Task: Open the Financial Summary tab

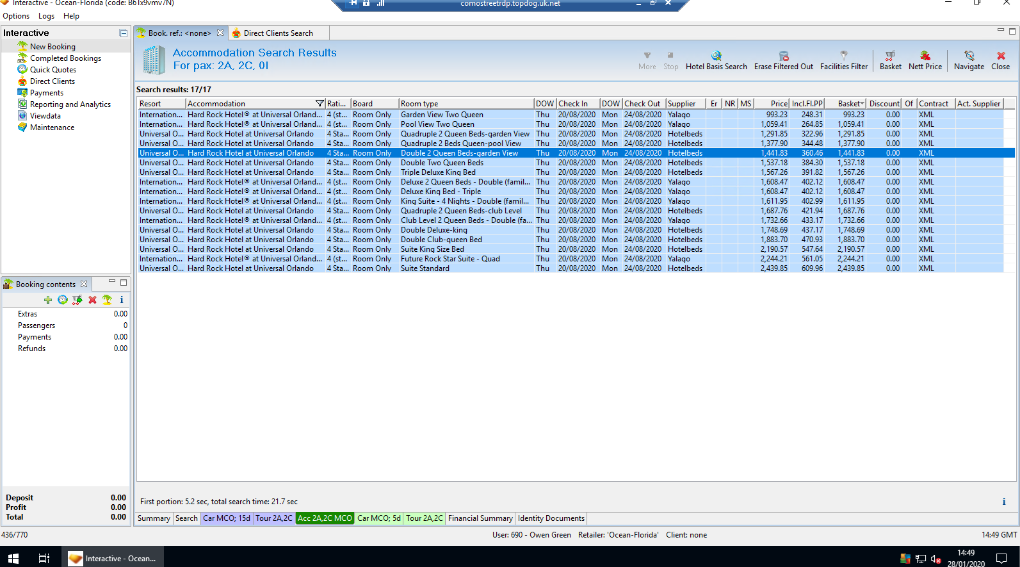Action: point(480,518)
